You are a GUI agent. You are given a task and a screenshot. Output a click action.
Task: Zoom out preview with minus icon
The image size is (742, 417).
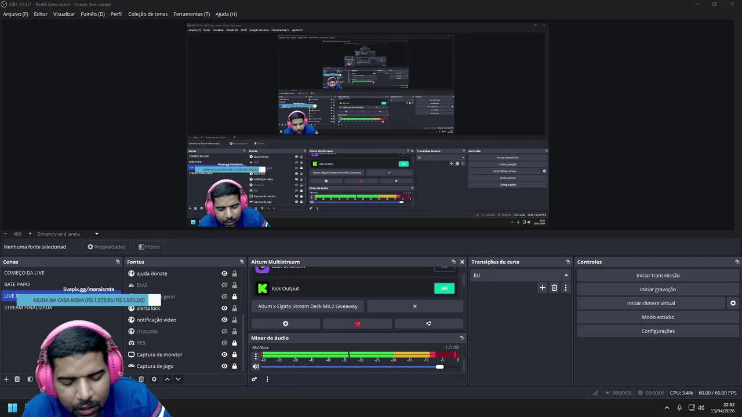pos(5,234)
